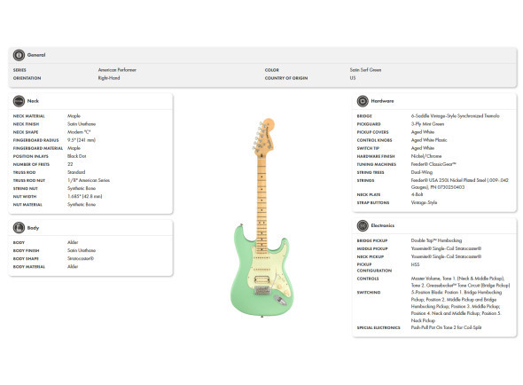The width and height of the screenshot is (523, 385).
Task: Click the number of frets value 22
Action: pos(70,164)
